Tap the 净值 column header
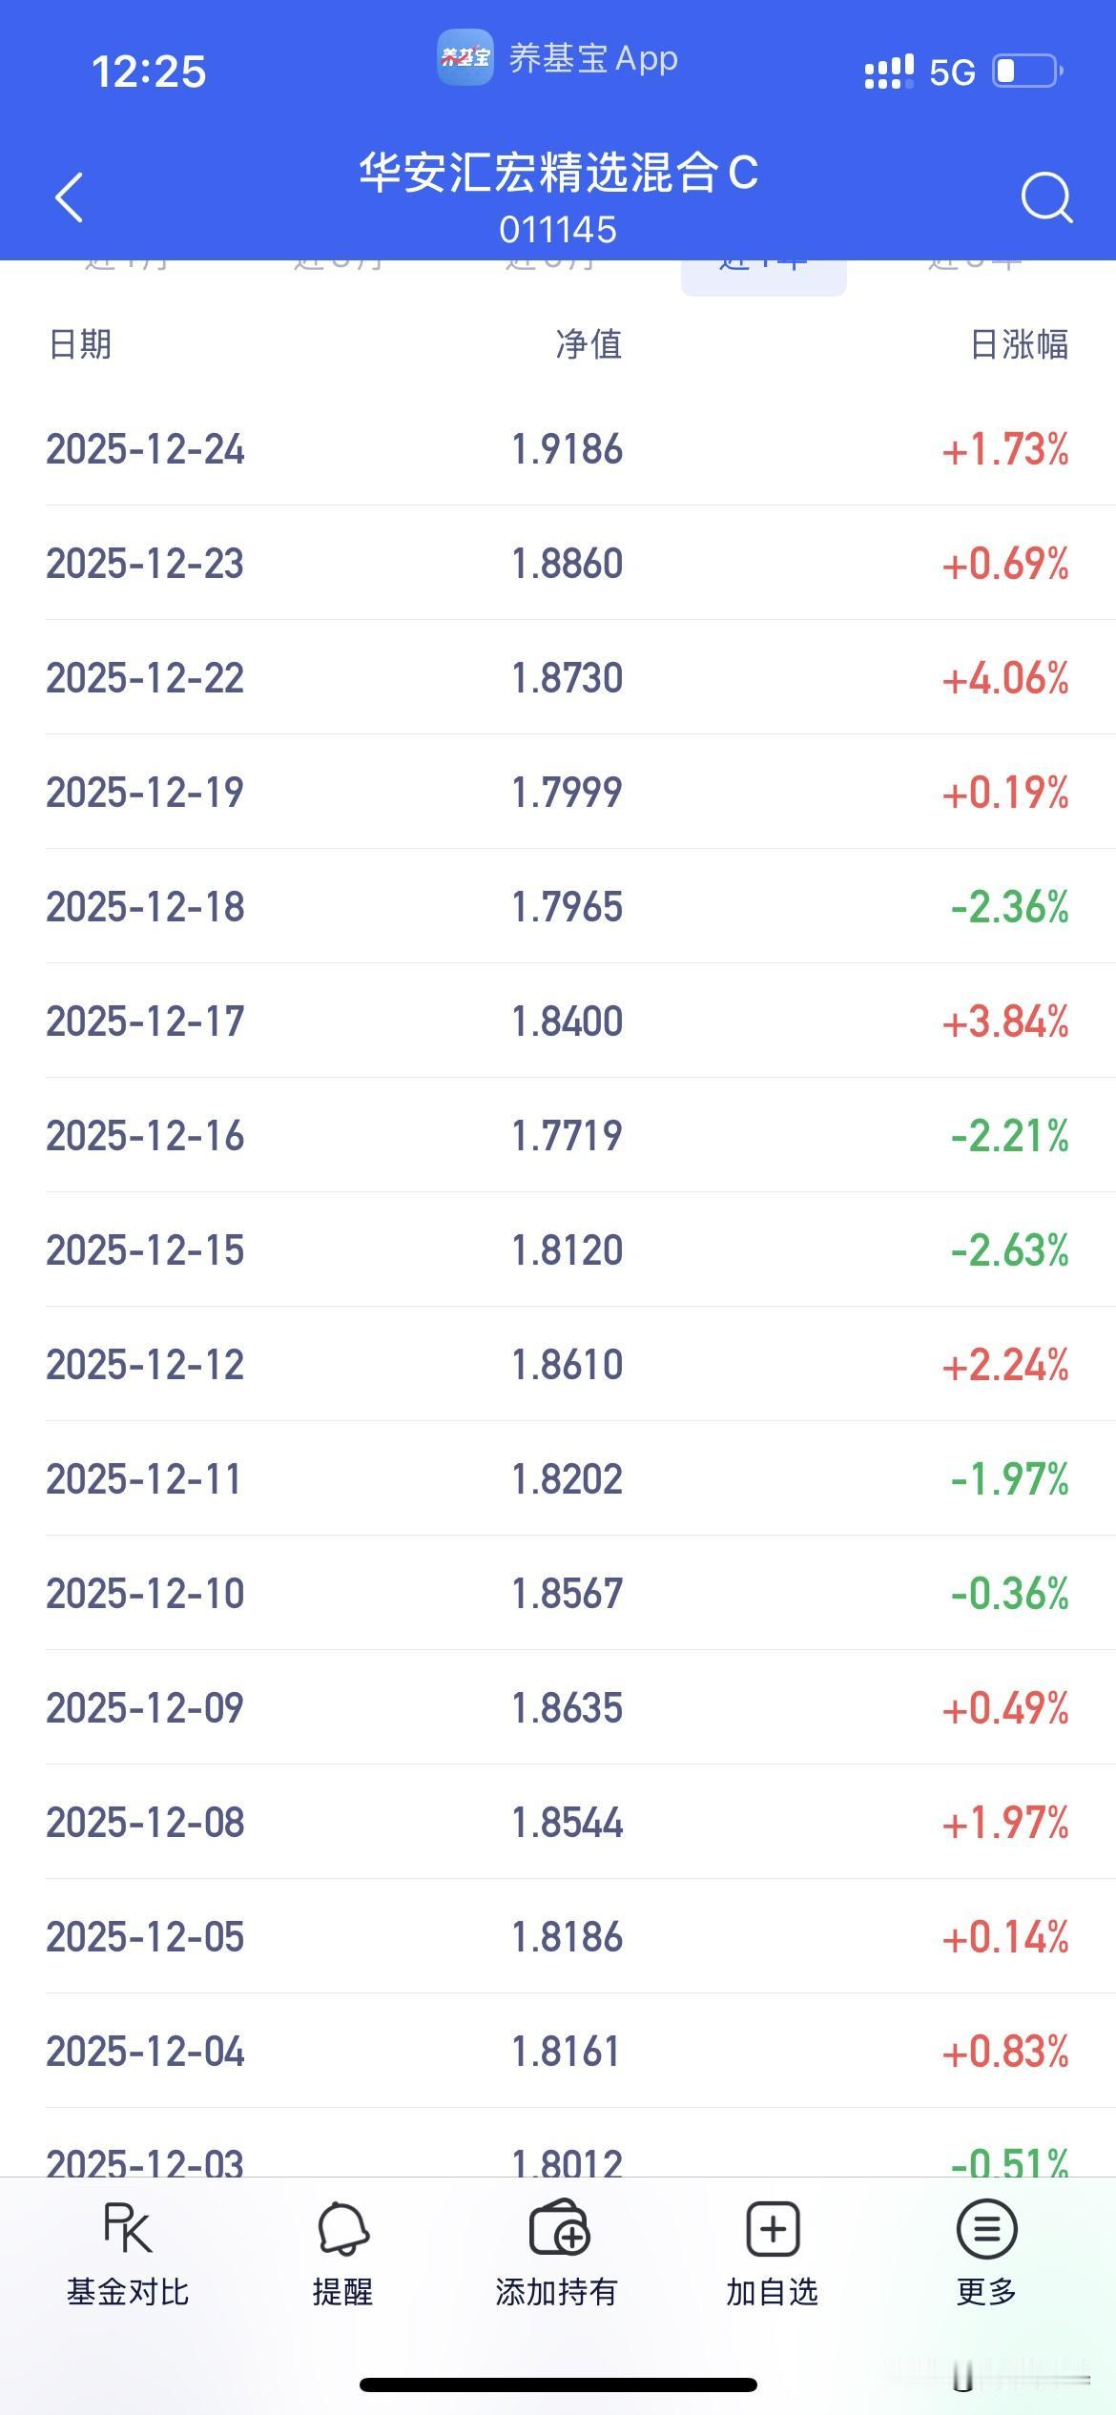This screenshot has width=1116, height=2415. (x=589, y=344)
